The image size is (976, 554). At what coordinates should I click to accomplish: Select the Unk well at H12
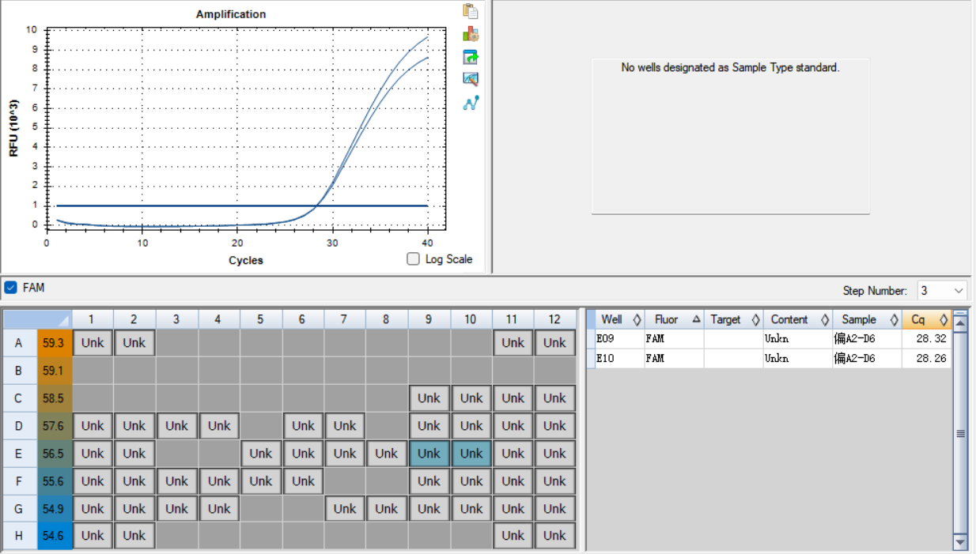click(554, 536)
